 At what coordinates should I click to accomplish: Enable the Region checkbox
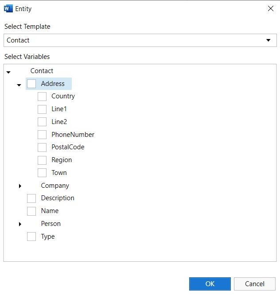pyautogui.click(x=42, y=160)
